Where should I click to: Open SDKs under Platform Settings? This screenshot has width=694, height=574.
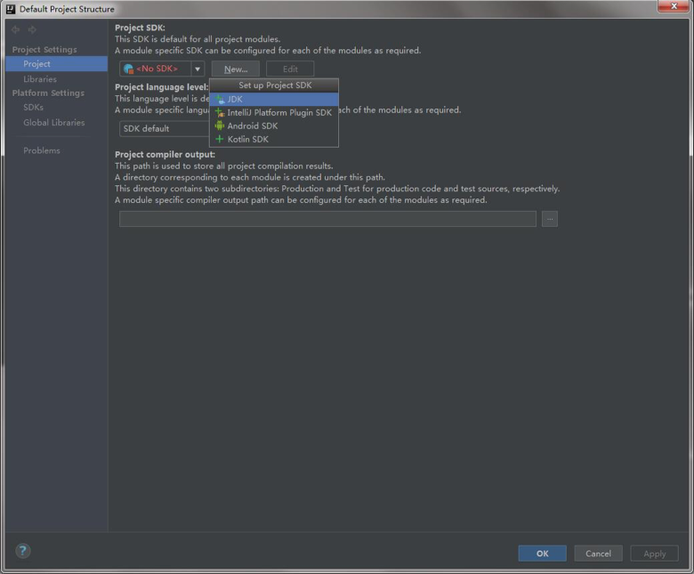click(x=33, y=108)
